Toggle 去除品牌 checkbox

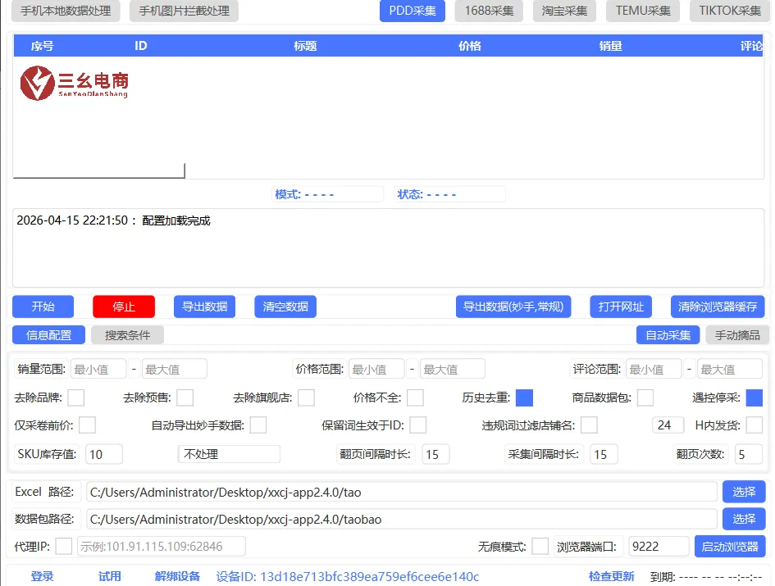pyautogui.click(x=76, y=397)
